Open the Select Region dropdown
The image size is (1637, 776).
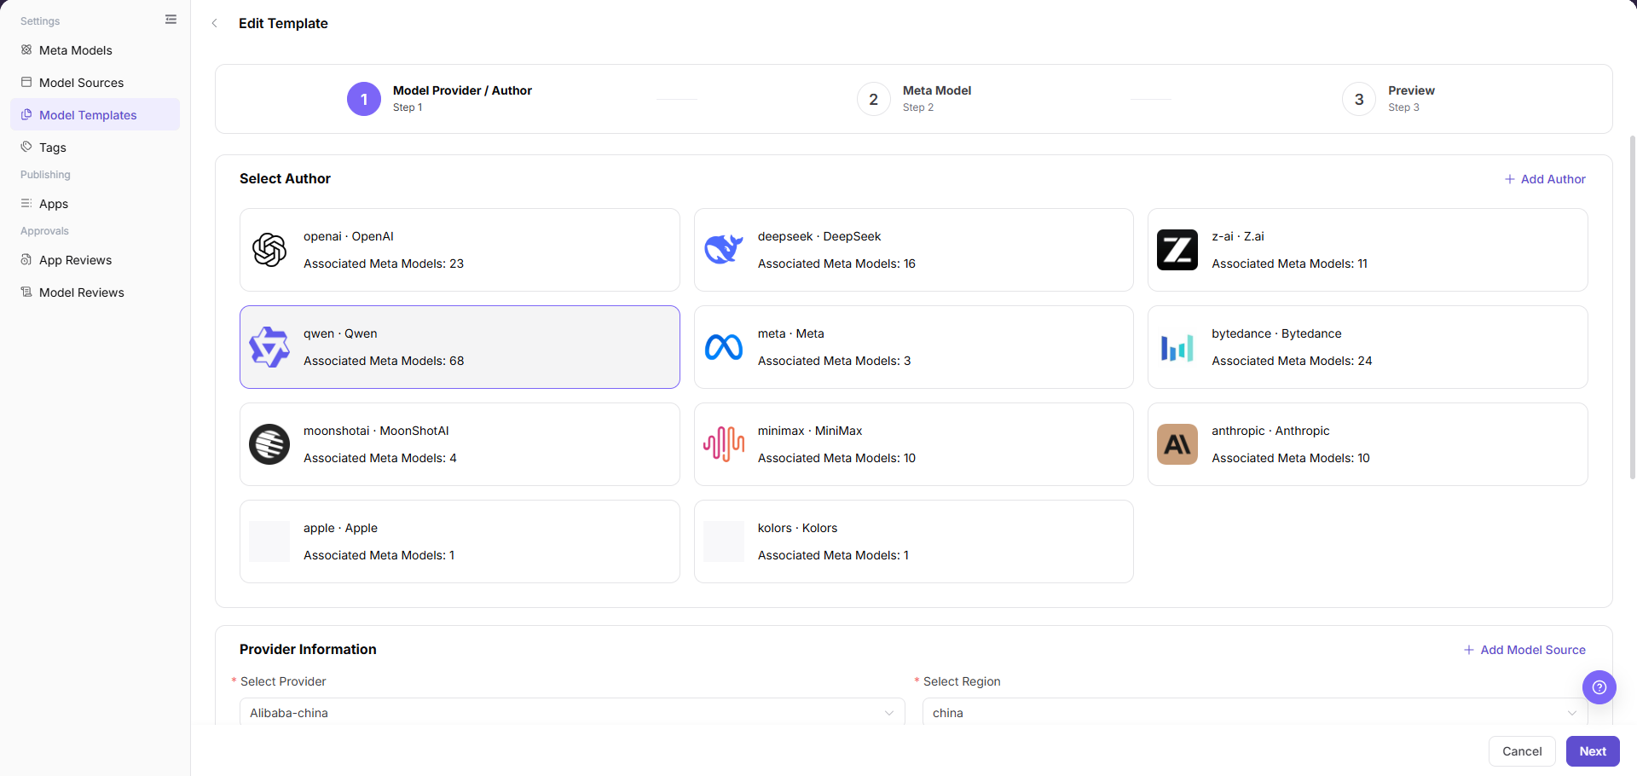tap(1255, 713)
